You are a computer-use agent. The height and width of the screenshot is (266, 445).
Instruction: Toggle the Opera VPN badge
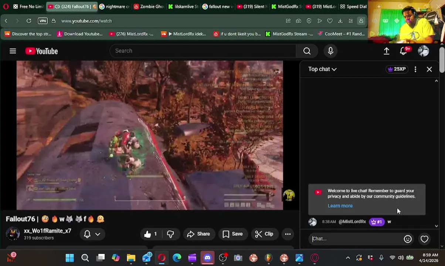43,21
